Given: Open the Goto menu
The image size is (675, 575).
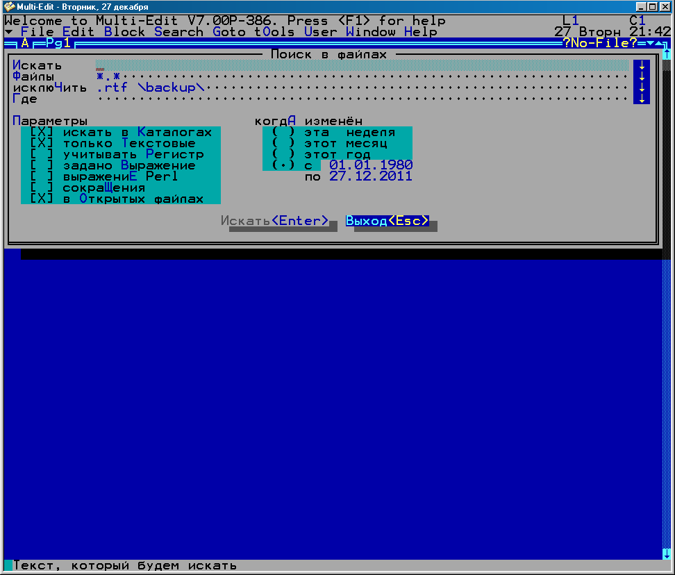Looking at the screenshot, I should pos(229,32).
